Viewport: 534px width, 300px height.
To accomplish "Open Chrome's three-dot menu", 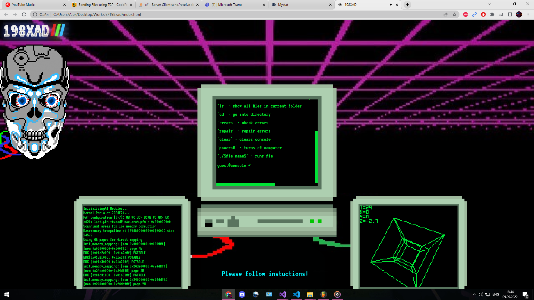I will click(528, 14).
